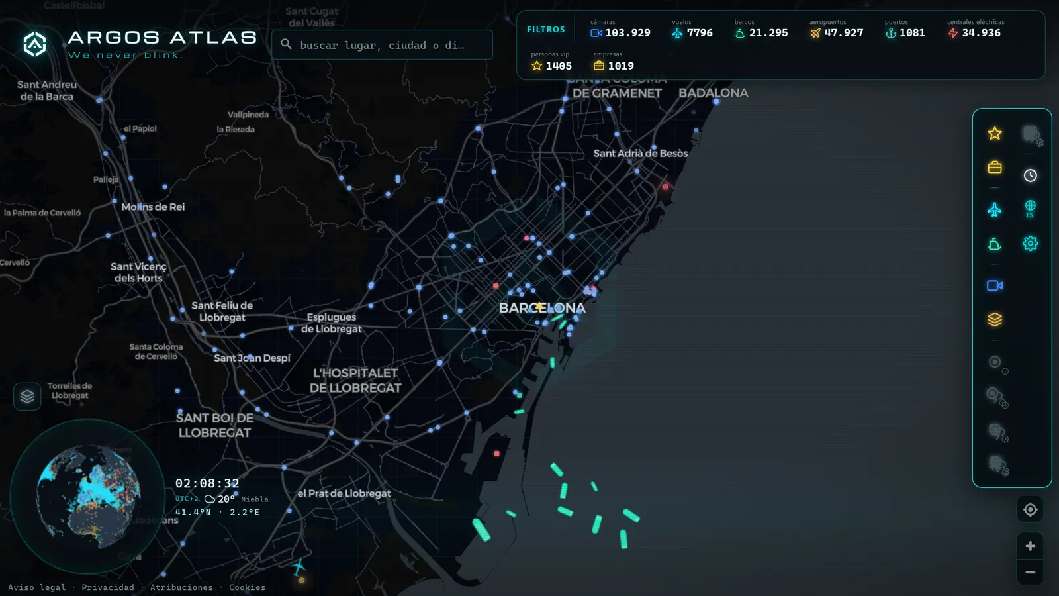Select the ship icon in the right sidebar
Viewport: 1059px width, 596px height.
(x=994, y=244)
